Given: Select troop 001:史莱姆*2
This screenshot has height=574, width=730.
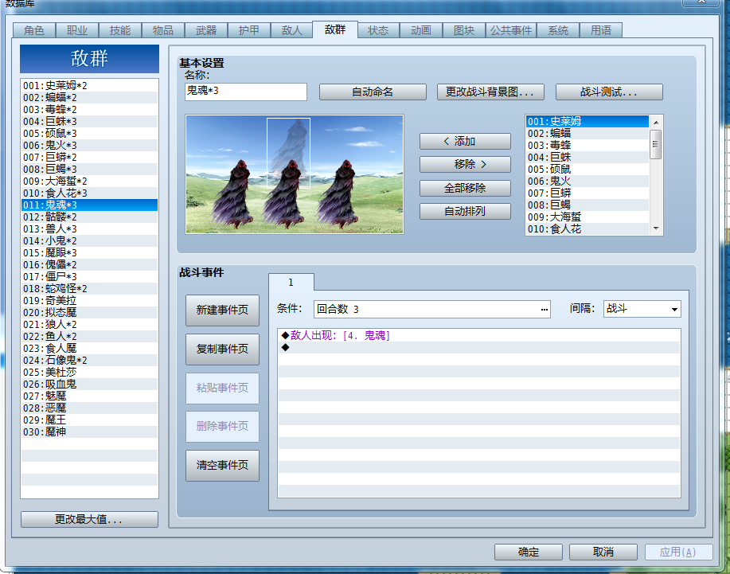Looking at the screenshot, I should point(89,86).
